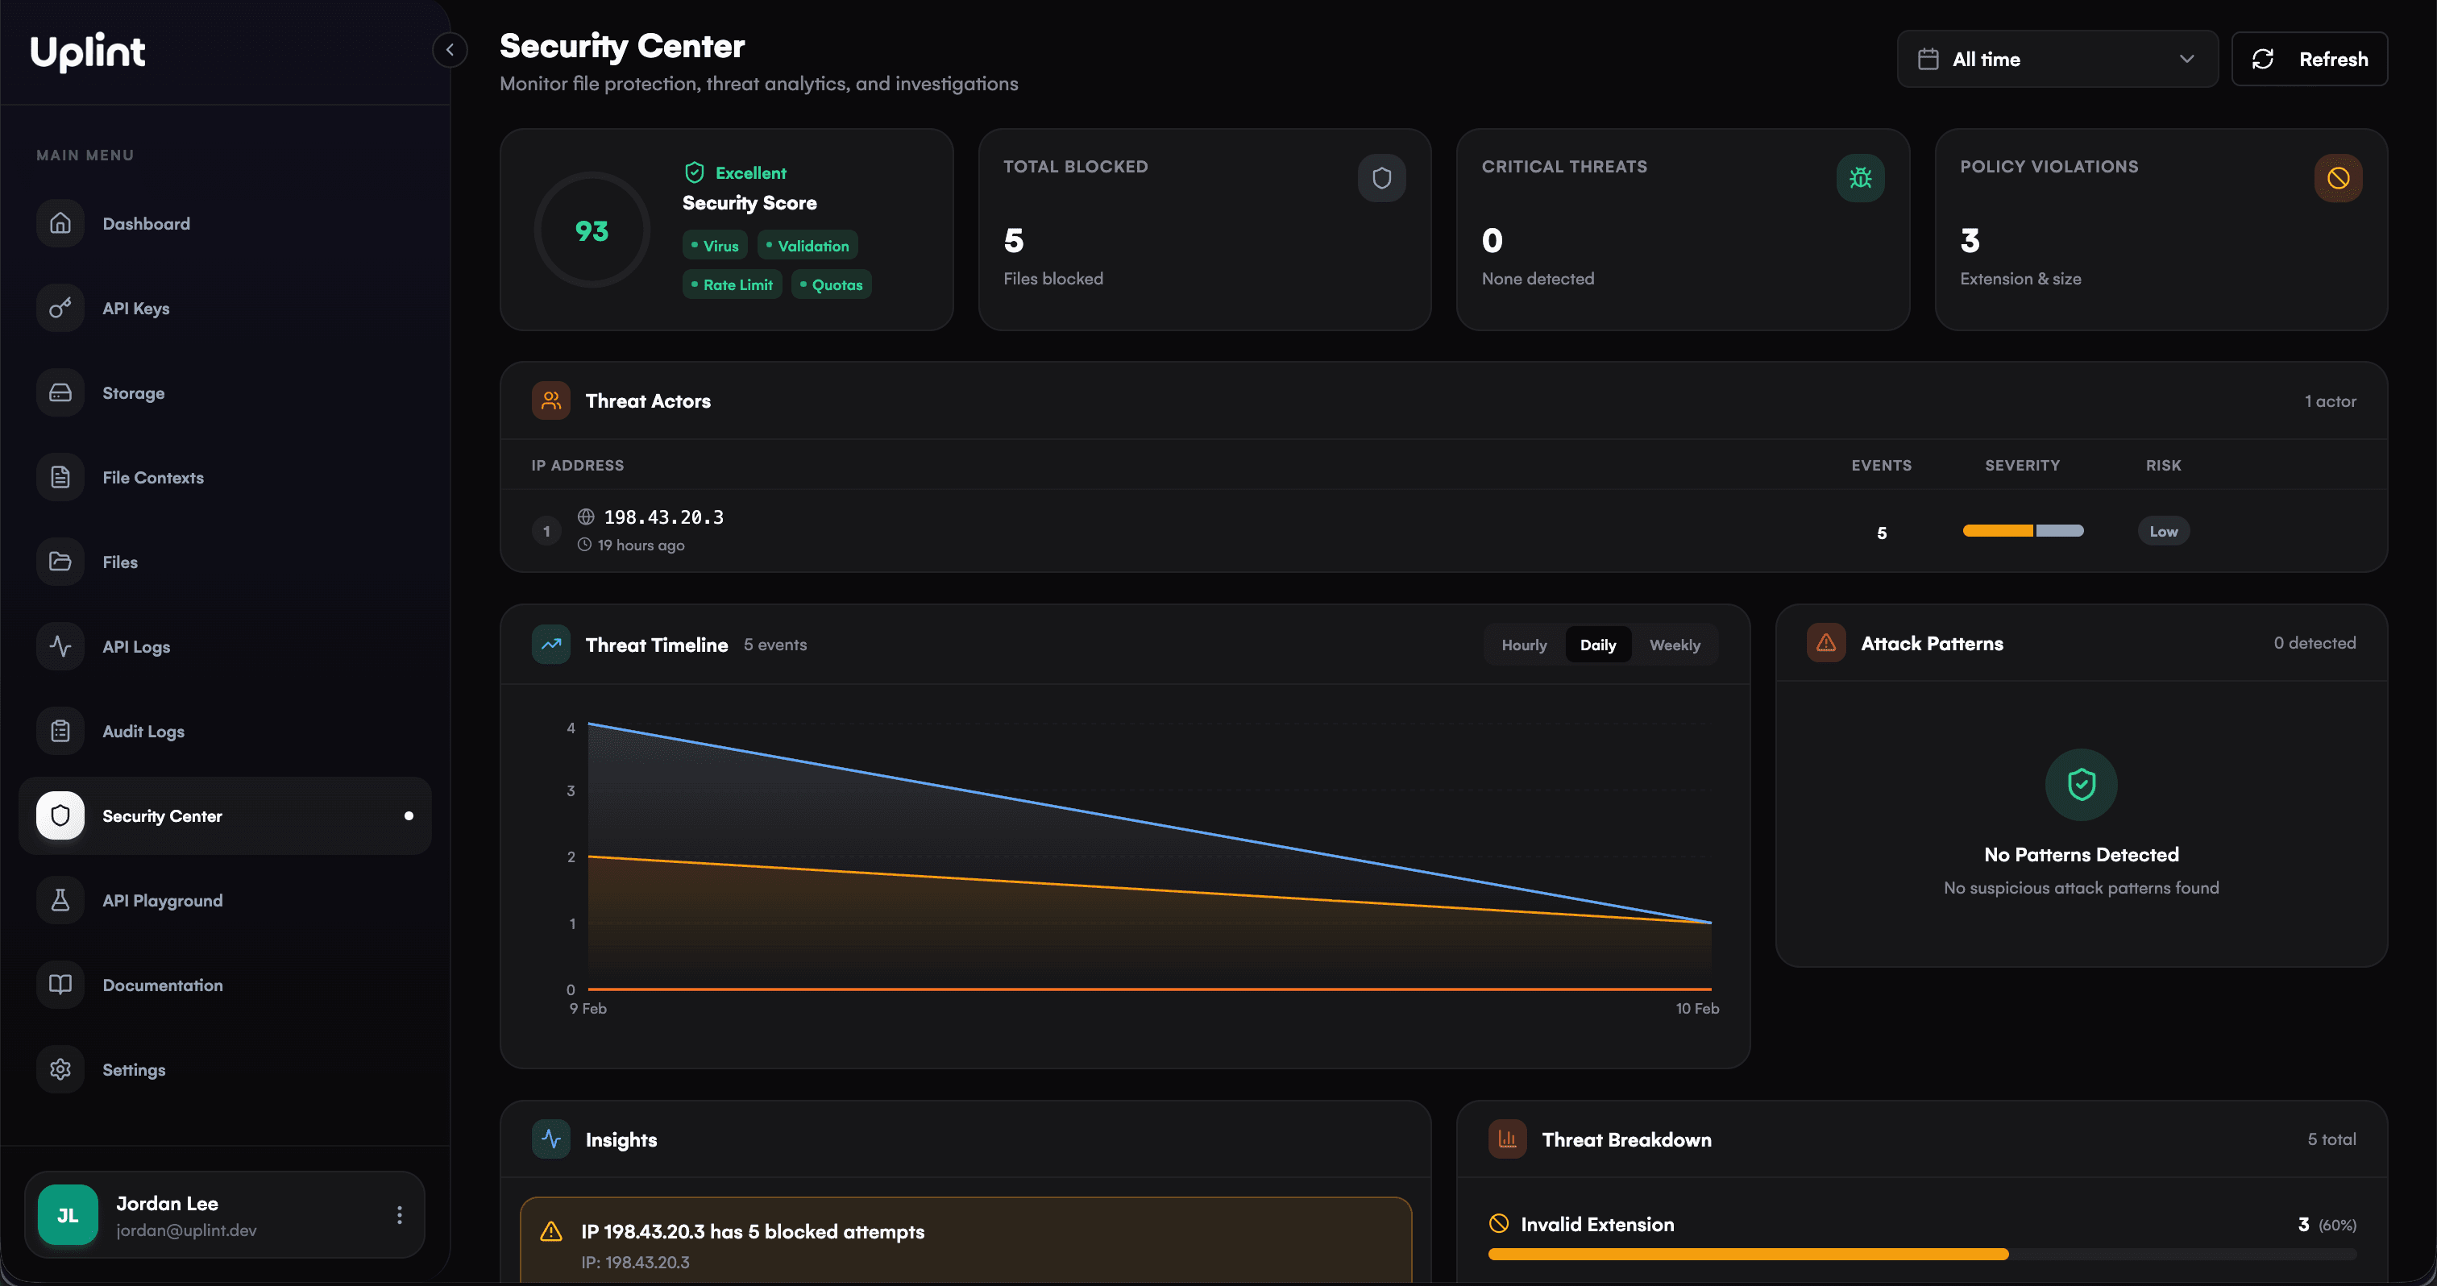Keep Daily view selected in timeline
Viewport: 2437px width, 1286px height.
[x=1598, y=644]
